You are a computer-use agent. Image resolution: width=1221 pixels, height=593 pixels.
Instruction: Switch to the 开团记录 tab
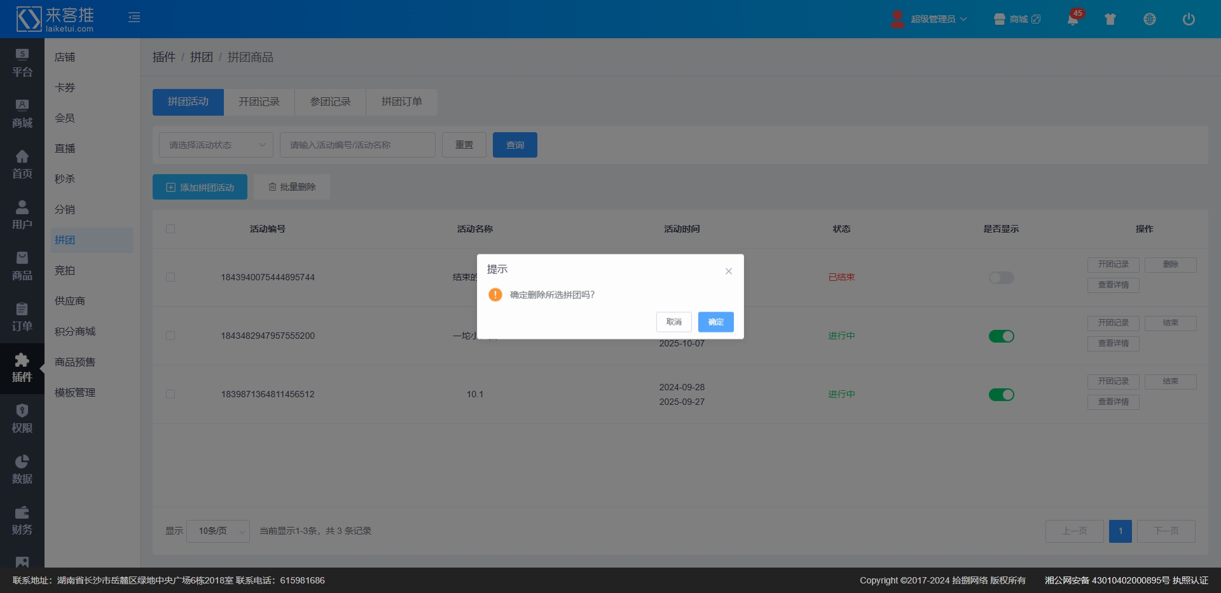259,102
